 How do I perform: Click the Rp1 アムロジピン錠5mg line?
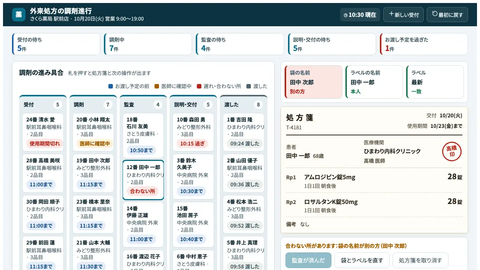click(x=374, y=180)
